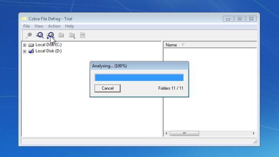Toggle the checkmark on Local Disk (D:)
Screen dimensions: 279x157
[x=31, y=51]
